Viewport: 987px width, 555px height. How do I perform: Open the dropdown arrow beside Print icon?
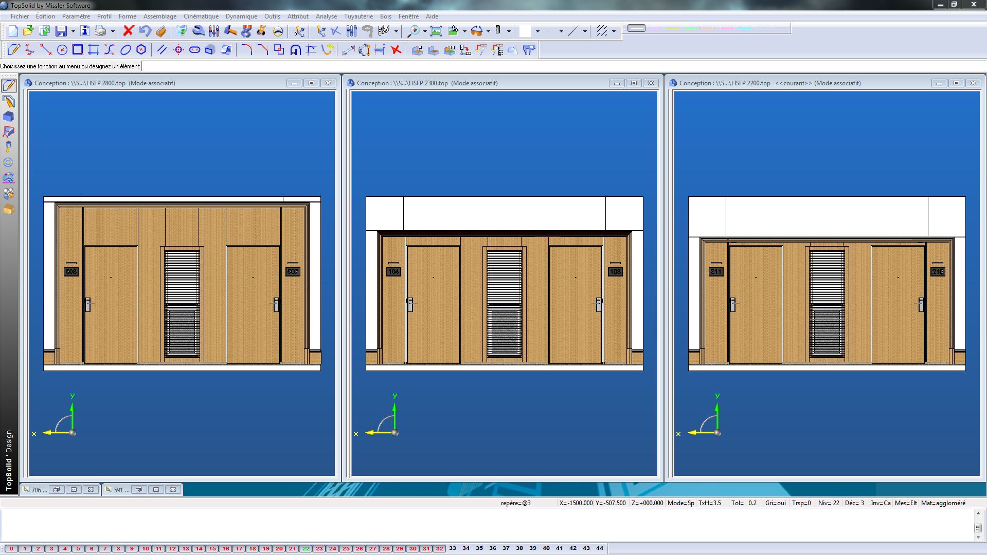pos(113,31)
